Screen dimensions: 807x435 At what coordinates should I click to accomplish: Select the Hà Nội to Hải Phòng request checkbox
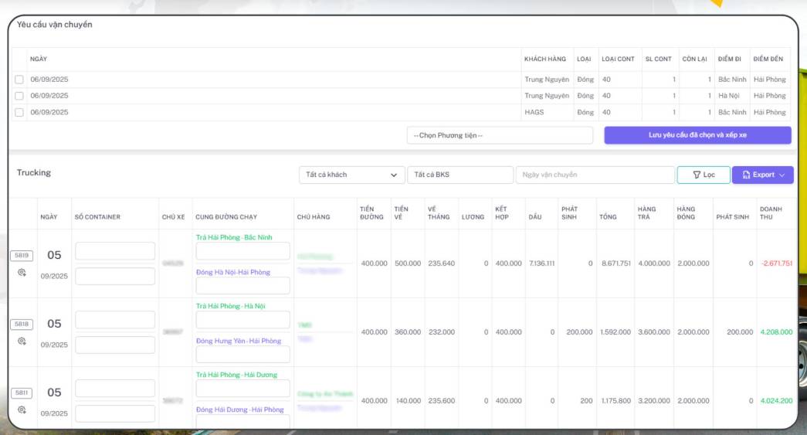coord(19,96)
